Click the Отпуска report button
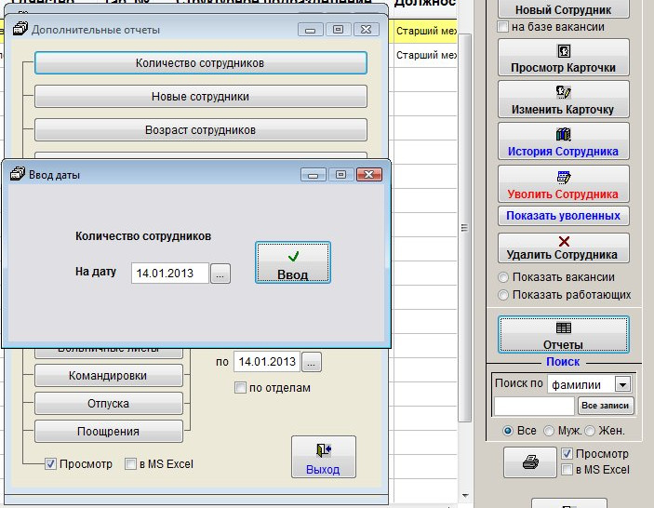 pyautogui.click(x=109, y=403)
